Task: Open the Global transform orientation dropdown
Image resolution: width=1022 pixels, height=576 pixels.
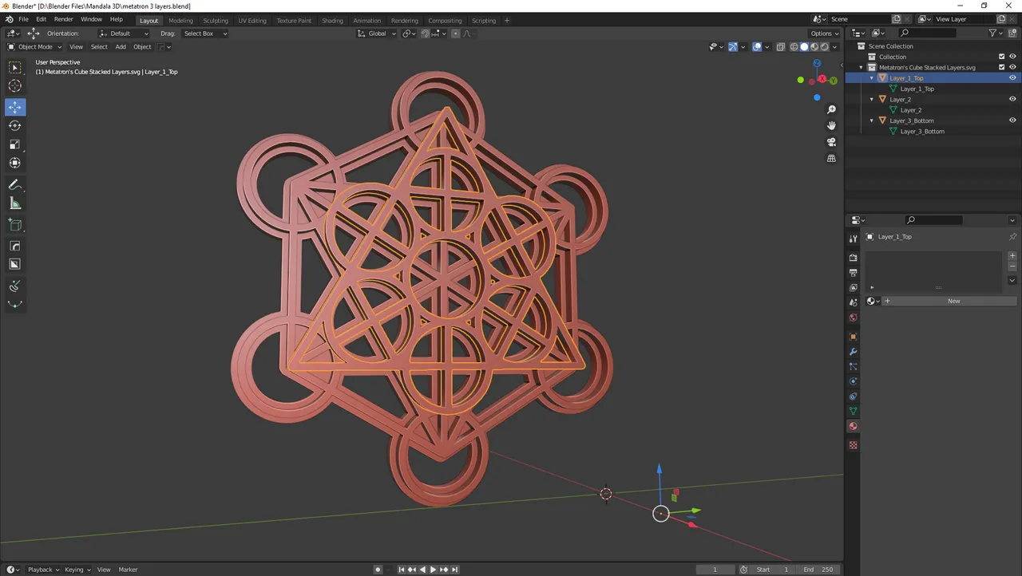Action: tap(376, 34)
